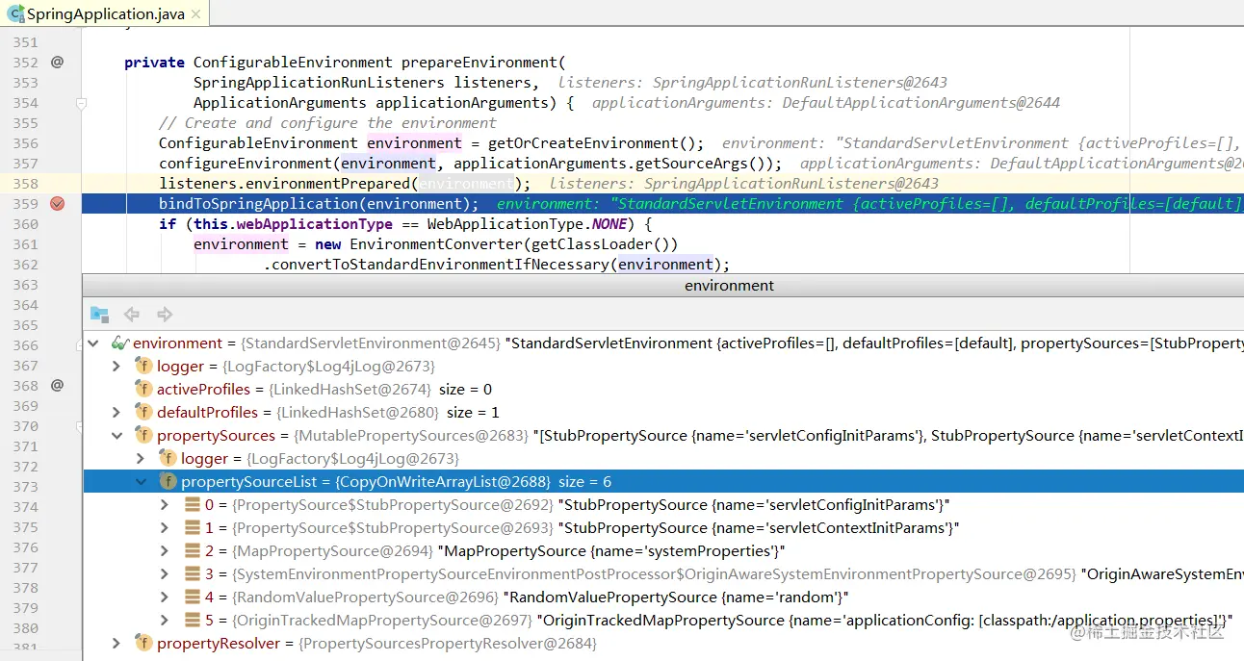
Task: Click the value LogFactory$Log4jLog@2673 of nested logger
Action: click(x=352, y=458)
